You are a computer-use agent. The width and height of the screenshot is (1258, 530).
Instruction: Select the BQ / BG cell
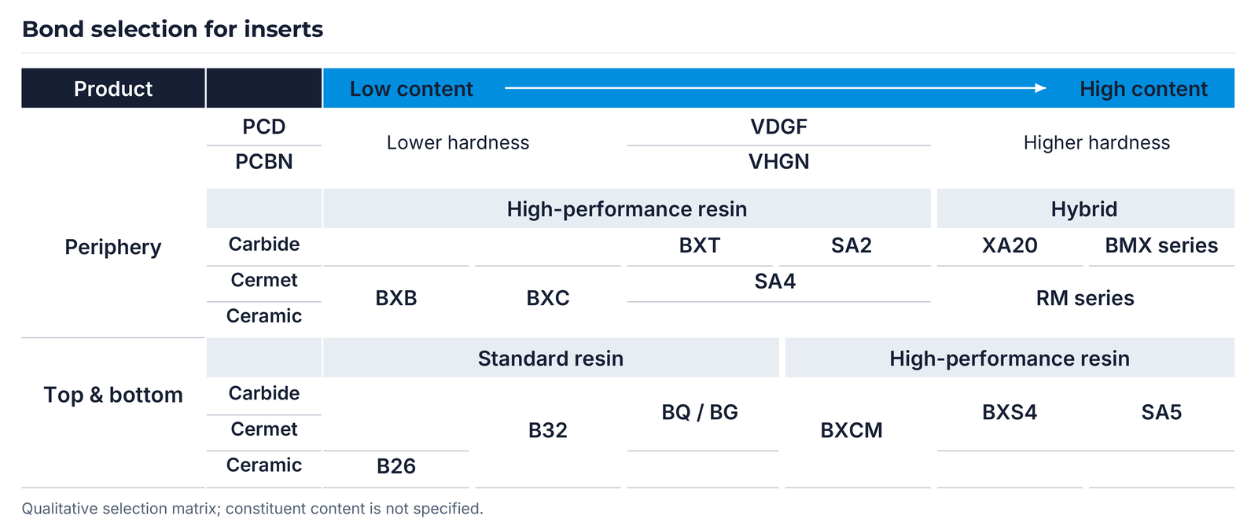point(700,412)
